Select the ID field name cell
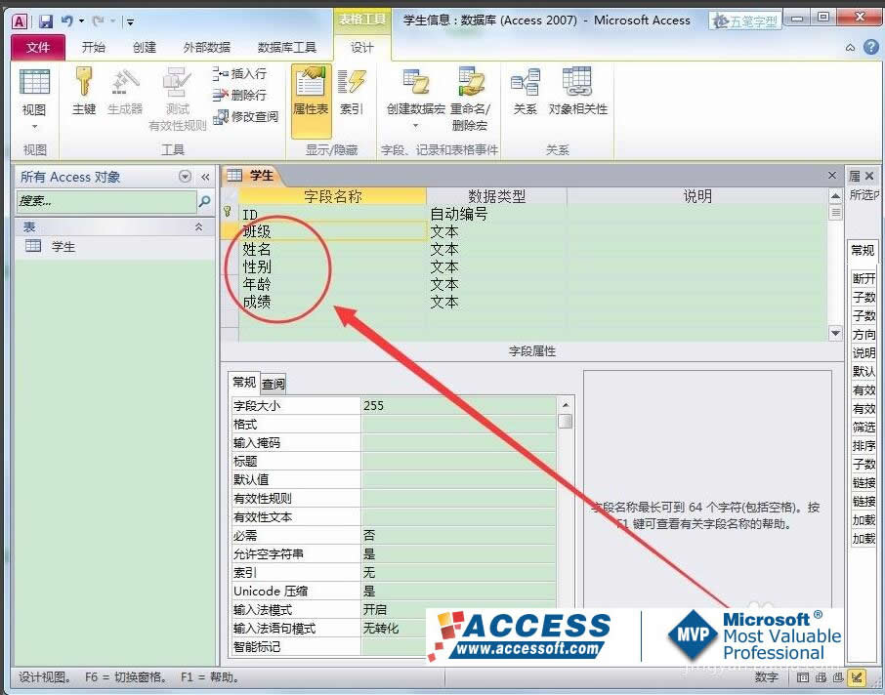 coord(332,215)
